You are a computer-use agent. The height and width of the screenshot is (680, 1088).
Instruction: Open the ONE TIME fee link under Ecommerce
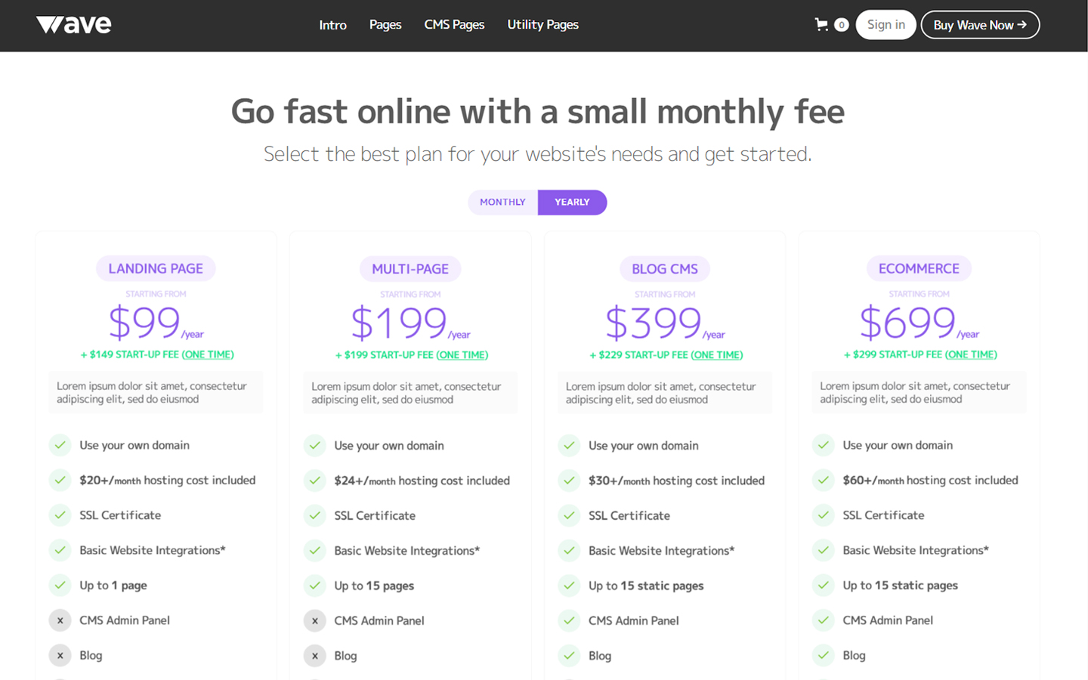pyautogui.click(x=973, y=354)
